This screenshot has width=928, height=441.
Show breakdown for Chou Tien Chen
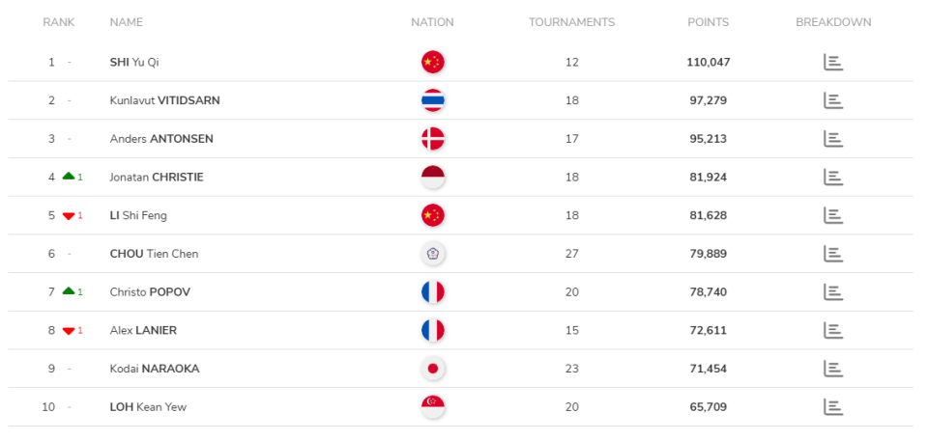coord(832,254)
